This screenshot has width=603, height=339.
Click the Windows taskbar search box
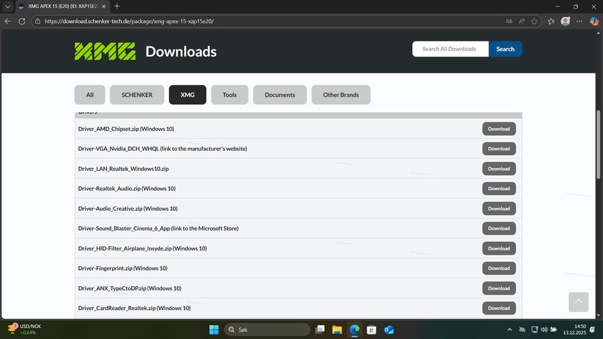(267, 330)
